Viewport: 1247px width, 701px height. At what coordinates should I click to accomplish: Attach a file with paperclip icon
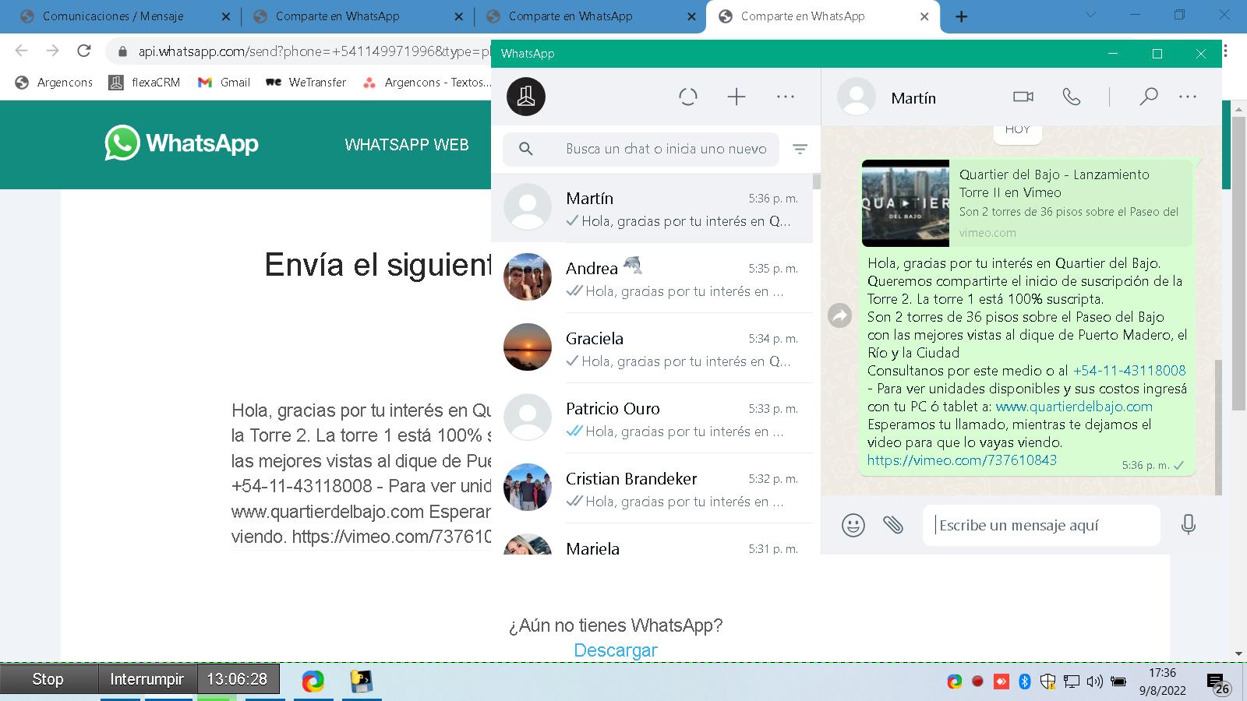click(x=893, y=525)
